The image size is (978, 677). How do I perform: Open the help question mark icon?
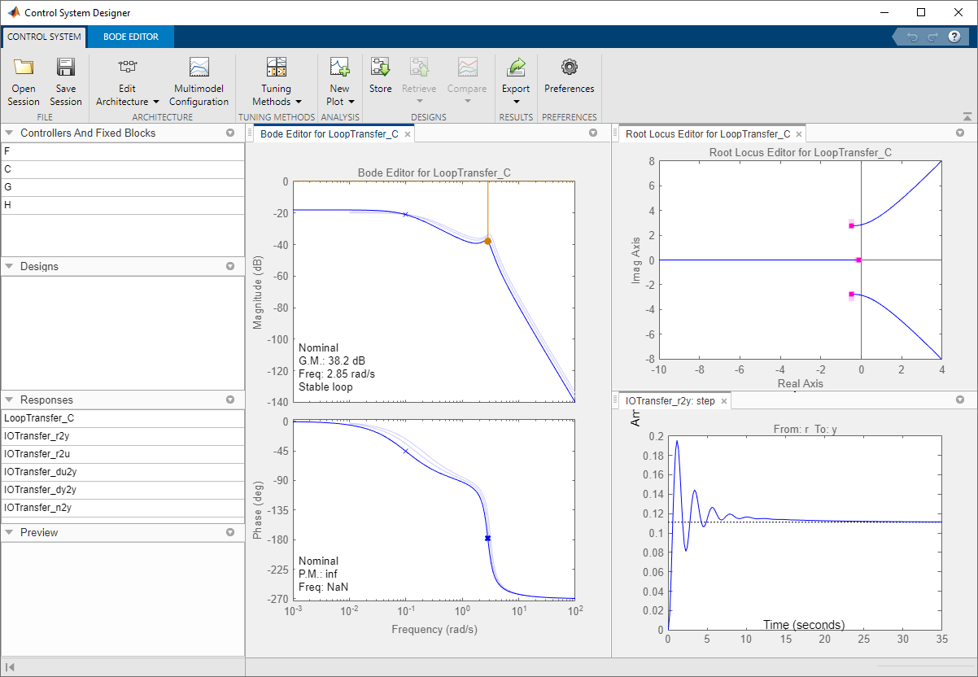[x=954, y=37]
